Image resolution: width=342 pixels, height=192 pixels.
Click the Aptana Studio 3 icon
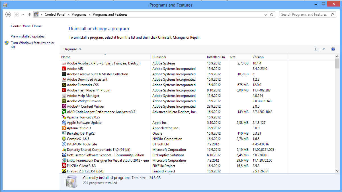[64, 128]
